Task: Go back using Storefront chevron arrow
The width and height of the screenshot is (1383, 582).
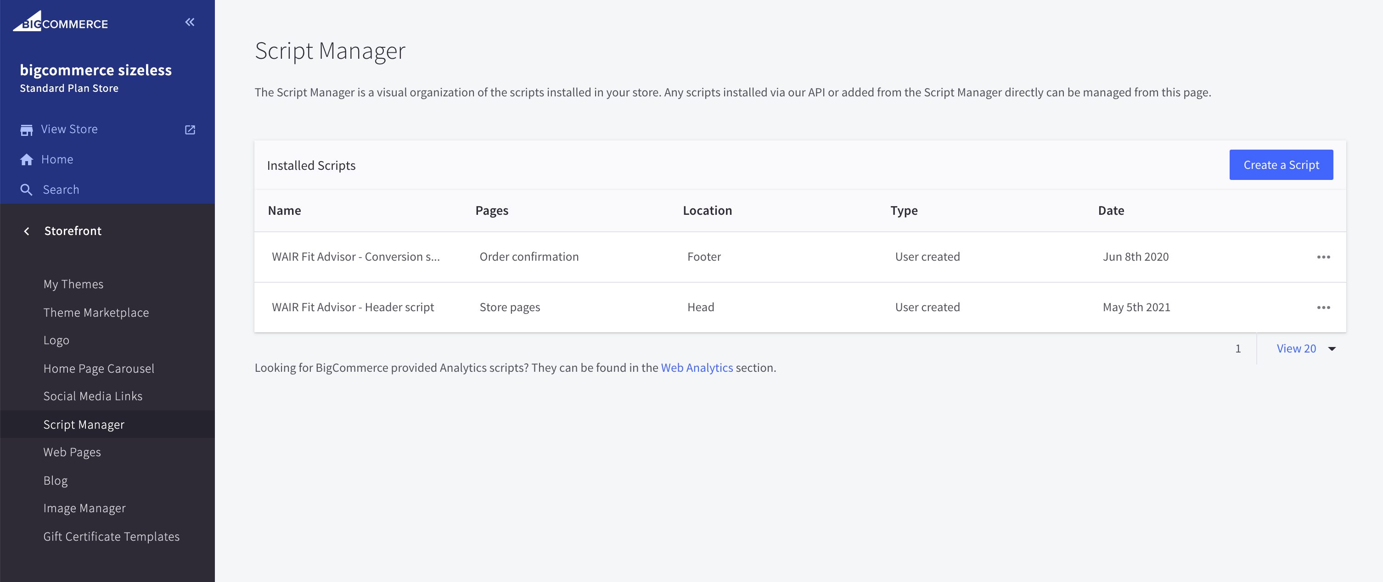Action: 27,231
